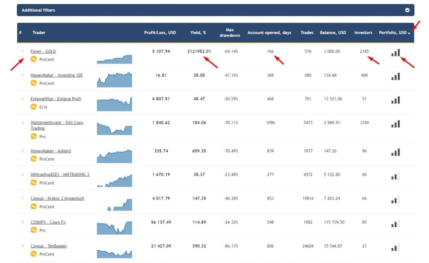Open EnigmaWise - Enigma Profi link
This screenshot has width=429, height=263.
pos(56,99)
